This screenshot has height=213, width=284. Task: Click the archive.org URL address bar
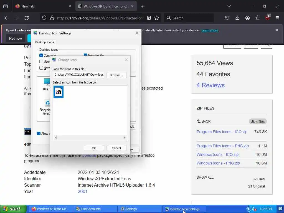[x=100, y=18]
